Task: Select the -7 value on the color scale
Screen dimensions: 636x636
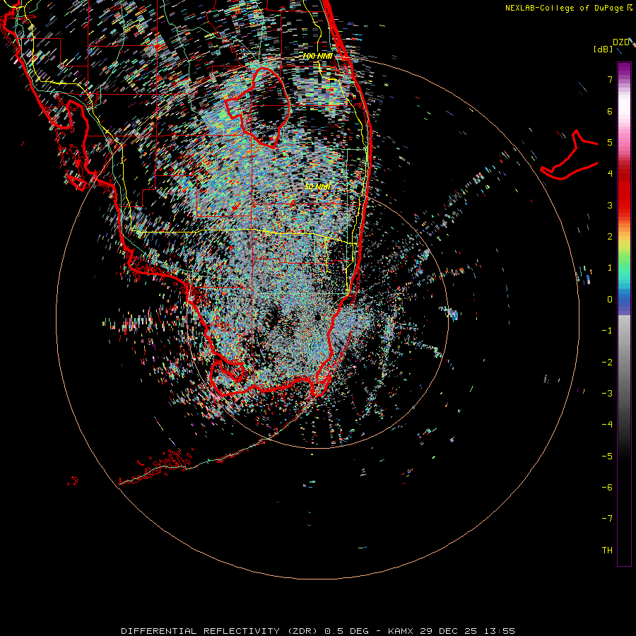Action: [x=607, y=519]
